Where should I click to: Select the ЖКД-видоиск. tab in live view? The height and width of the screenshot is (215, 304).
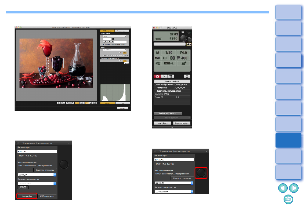107,31
